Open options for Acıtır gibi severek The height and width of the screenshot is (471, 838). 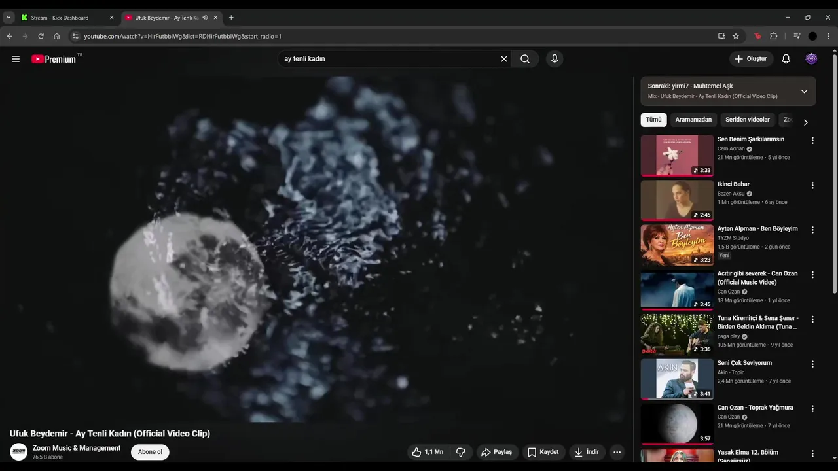tap(812, 275)
